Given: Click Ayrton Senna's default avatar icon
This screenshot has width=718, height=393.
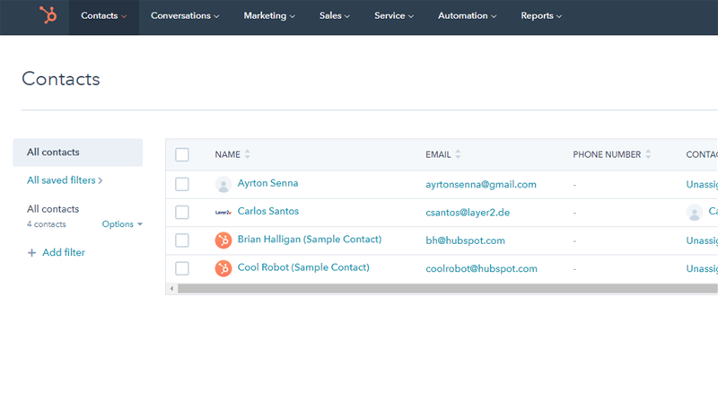Looking at the screenshot, I should (x=223, y=184).
